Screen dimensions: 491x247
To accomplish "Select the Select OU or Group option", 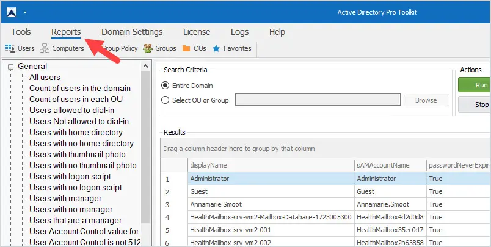I will click(165, 100).
